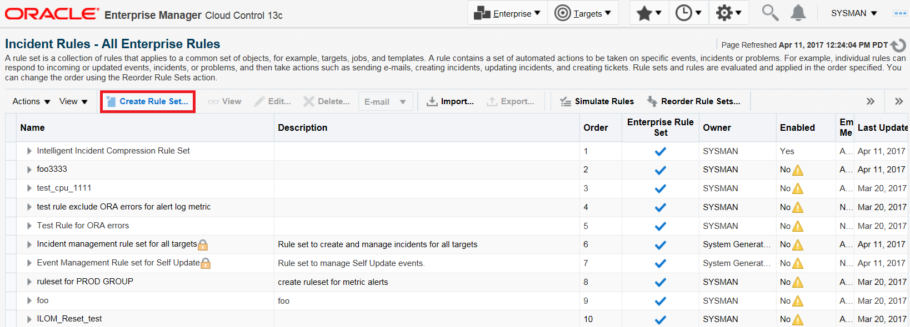Expand the ILOM_Reset_test tree row
The width and height of the screenshot is (910, 327).
coord(29,319)
